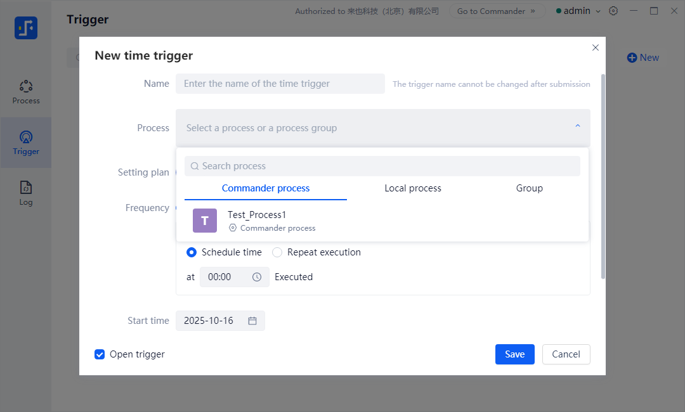Click the trigger Name input field
This screenshot has height=412, width=685.
pos(280,84)
